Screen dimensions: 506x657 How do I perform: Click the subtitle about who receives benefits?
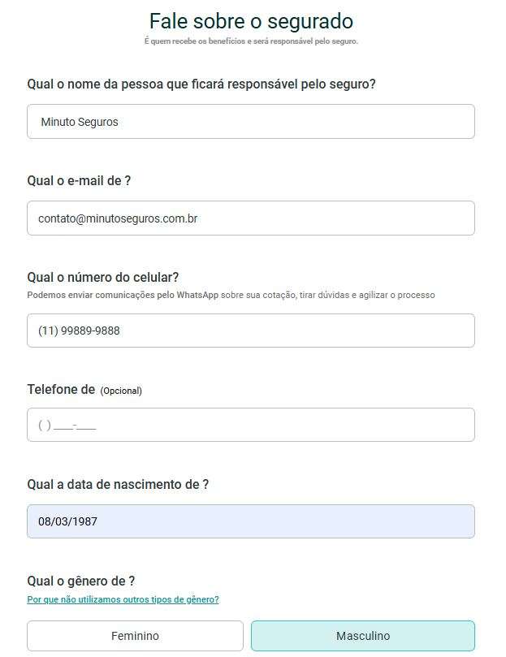251,41
